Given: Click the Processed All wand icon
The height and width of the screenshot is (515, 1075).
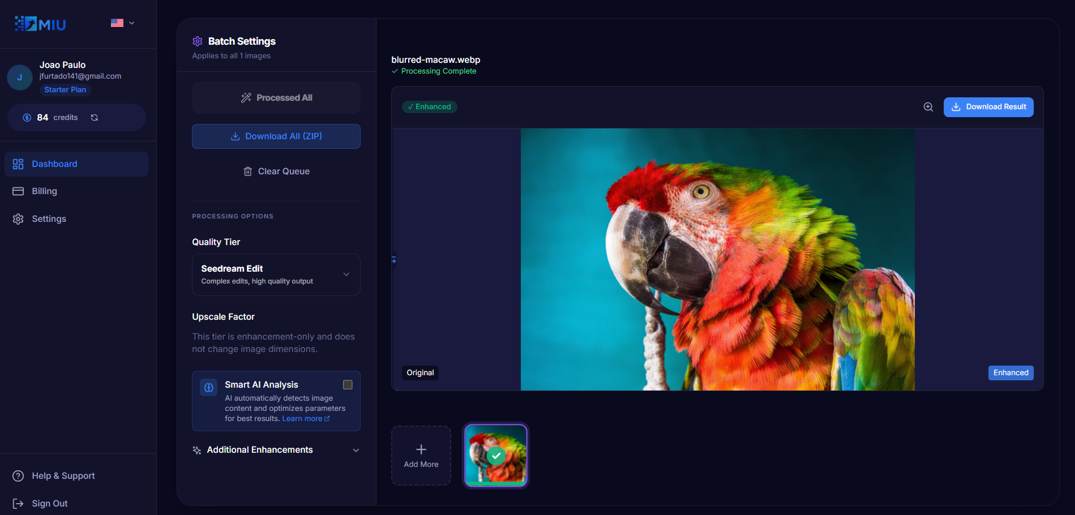Looking at the screenshot, I should (246, 97).
